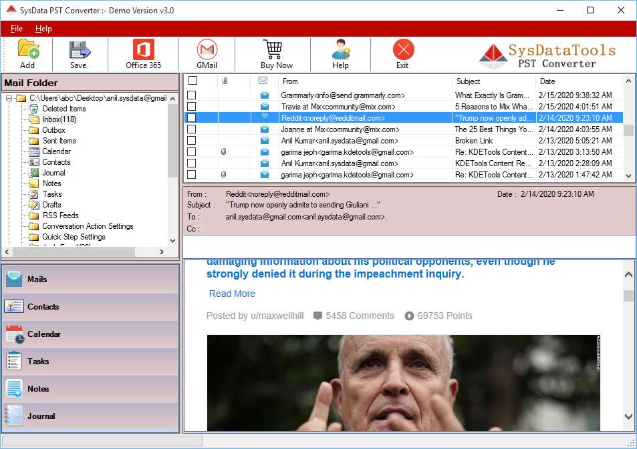Screen dimensions: 637x449
Task: Open the Inbox(118) folder
Action: [59, 119]
